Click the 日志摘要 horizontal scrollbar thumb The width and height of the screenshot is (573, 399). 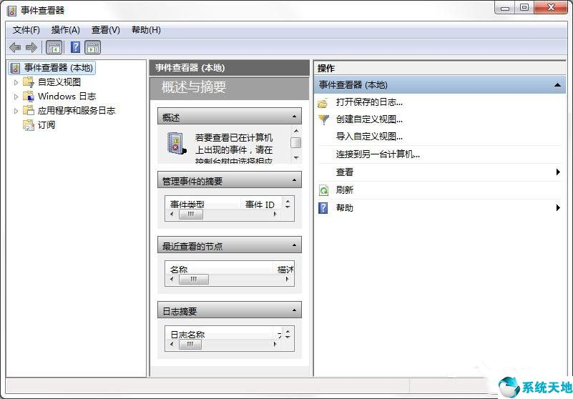click(x=190, y=344)
